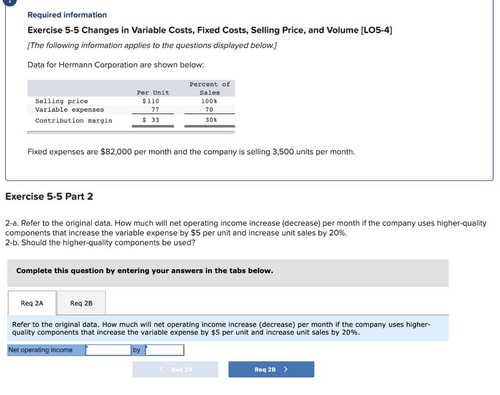
Task: Click the Req 2B navigation button
Action: click(271, 369)
